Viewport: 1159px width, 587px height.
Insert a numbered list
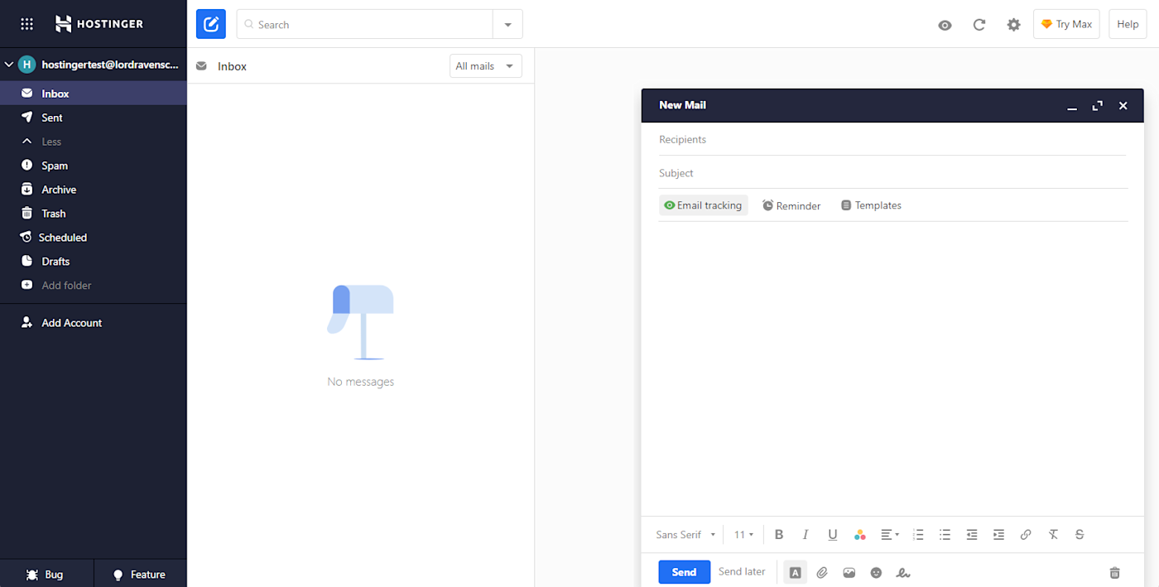918,535
